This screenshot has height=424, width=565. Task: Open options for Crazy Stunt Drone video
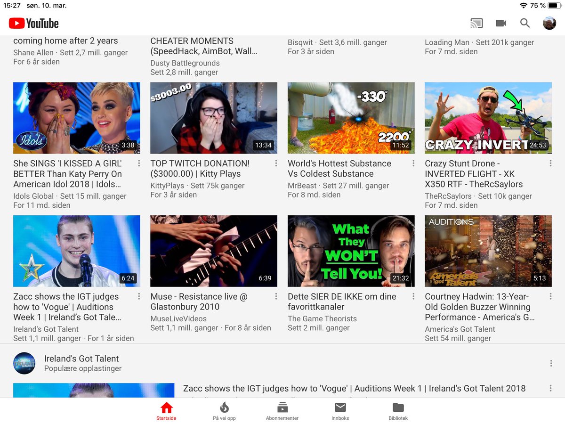[x=550, y=163]
